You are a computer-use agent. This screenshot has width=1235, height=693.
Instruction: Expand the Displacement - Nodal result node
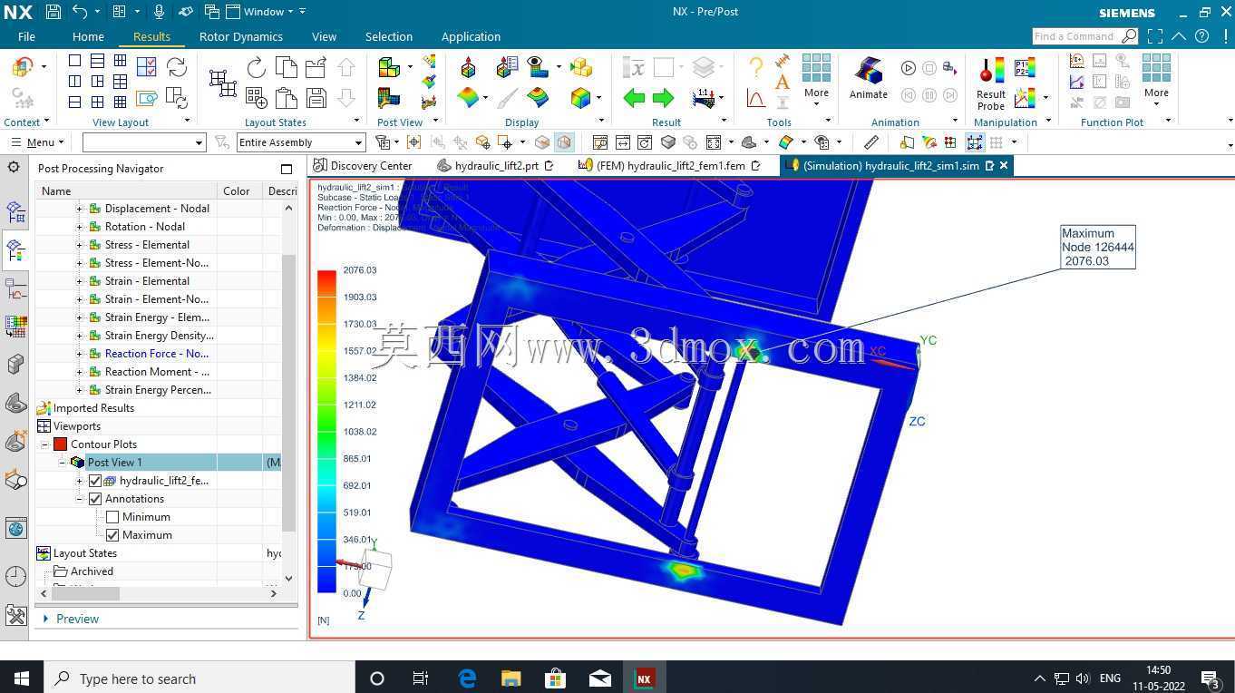[79, 209]
